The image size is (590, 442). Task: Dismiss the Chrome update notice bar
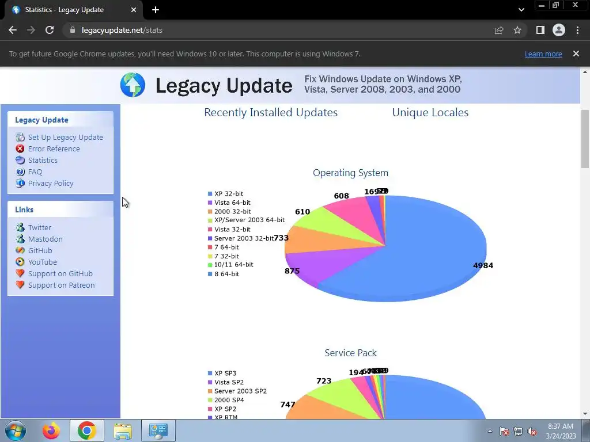point(576,54)
